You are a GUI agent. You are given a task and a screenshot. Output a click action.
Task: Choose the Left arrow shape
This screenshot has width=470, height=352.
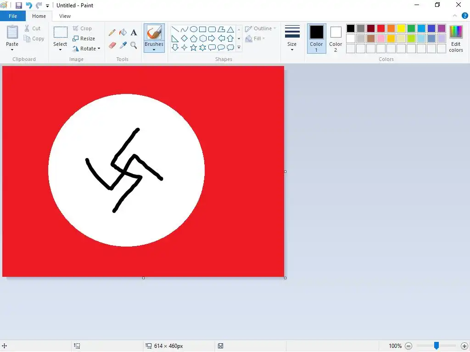(221, 38)
